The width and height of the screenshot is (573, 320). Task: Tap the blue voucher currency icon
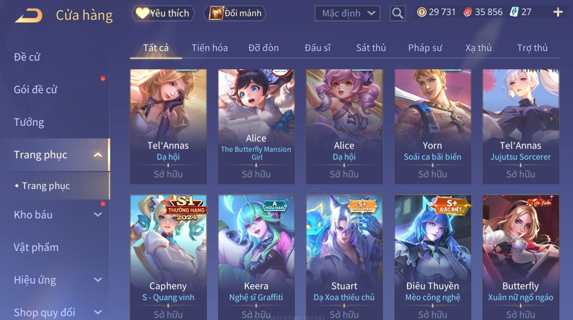(514, 12)
